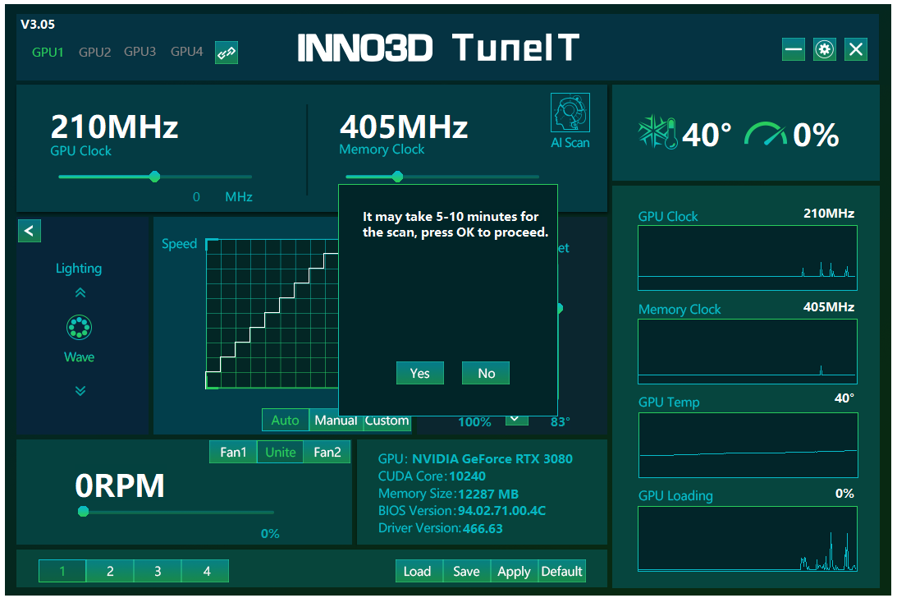The height and width of the screenshot is (598, 897).
Task: Click the GPU load gauge icon
Action: pos(766,134)
